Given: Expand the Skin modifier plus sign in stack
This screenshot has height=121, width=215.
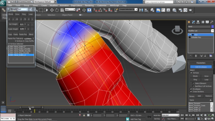Looking at the screenshot, I should point(193,35).
